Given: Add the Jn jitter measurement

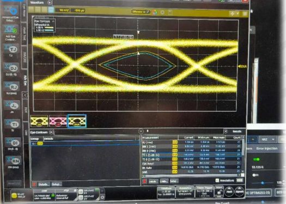Looking at the screenshot, I should coord(12,105).
